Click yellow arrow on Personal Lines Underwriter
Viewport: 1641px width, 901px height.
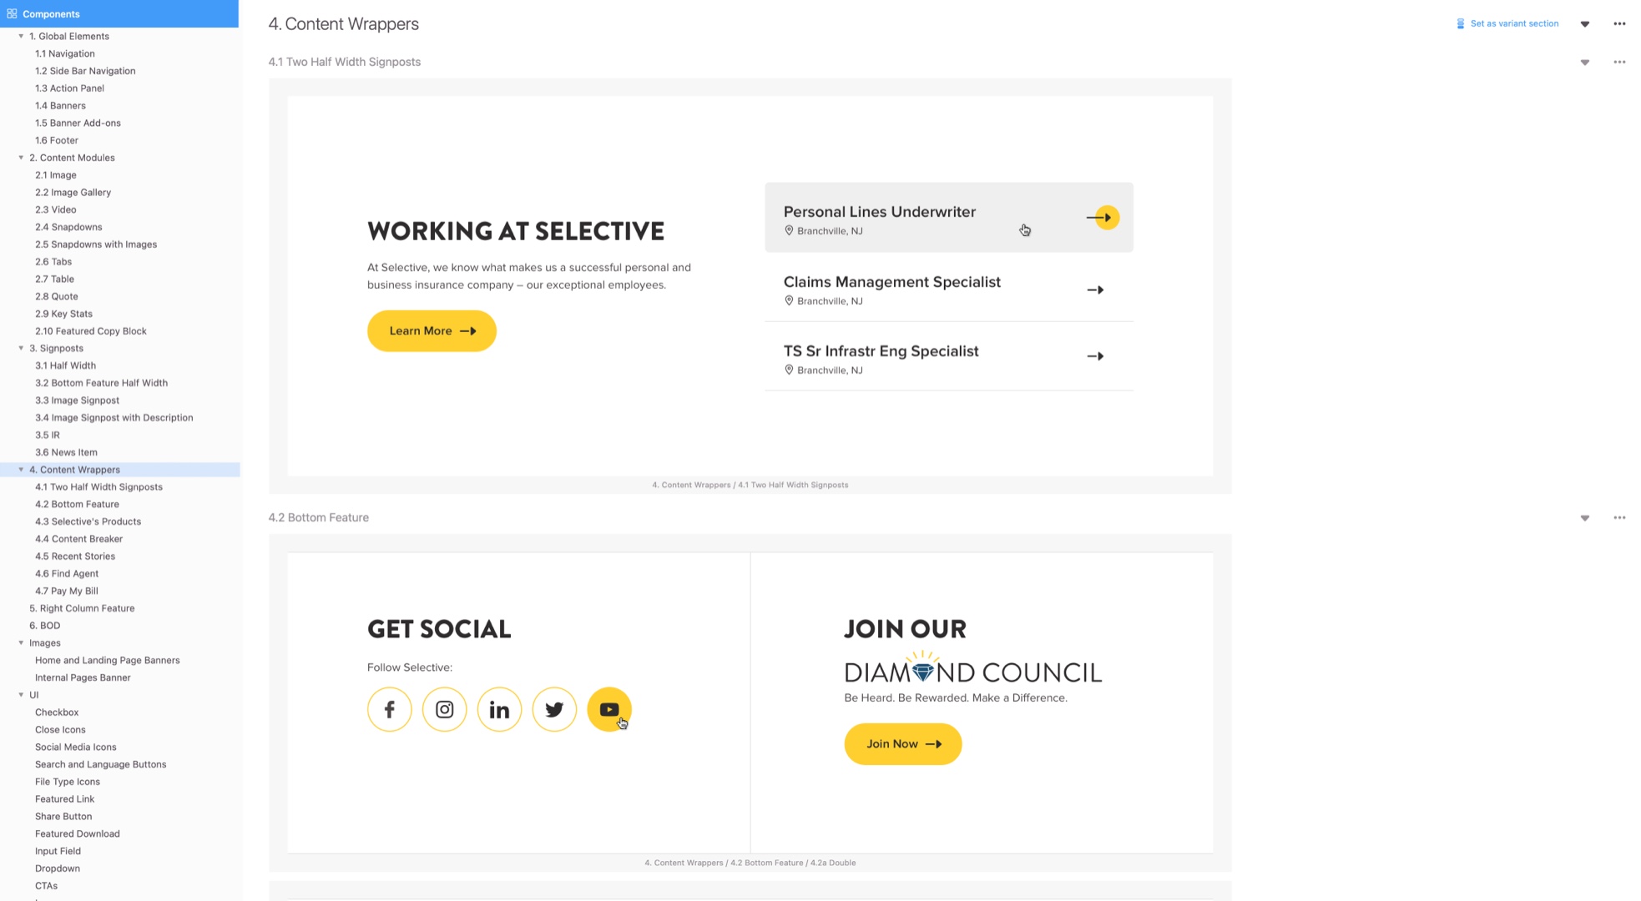(x=1103, y=218)
